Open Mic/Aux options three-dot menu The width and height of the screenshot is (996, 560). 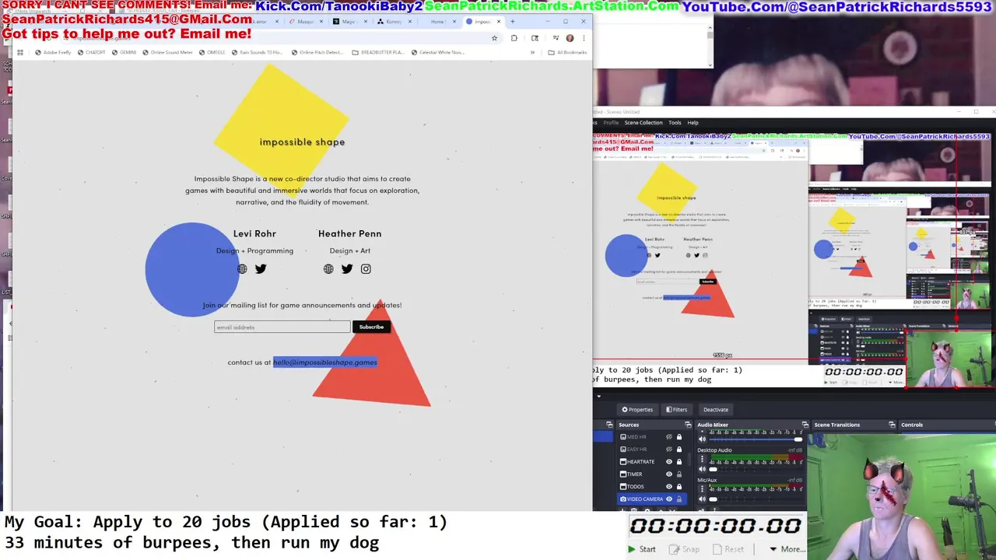(702, 488)
